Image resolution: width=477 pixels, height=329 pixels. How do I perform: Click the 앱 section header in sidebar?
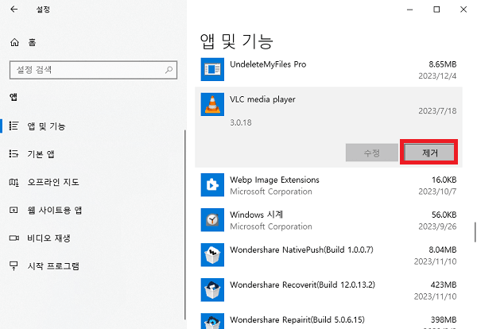[x=14, y=97]
